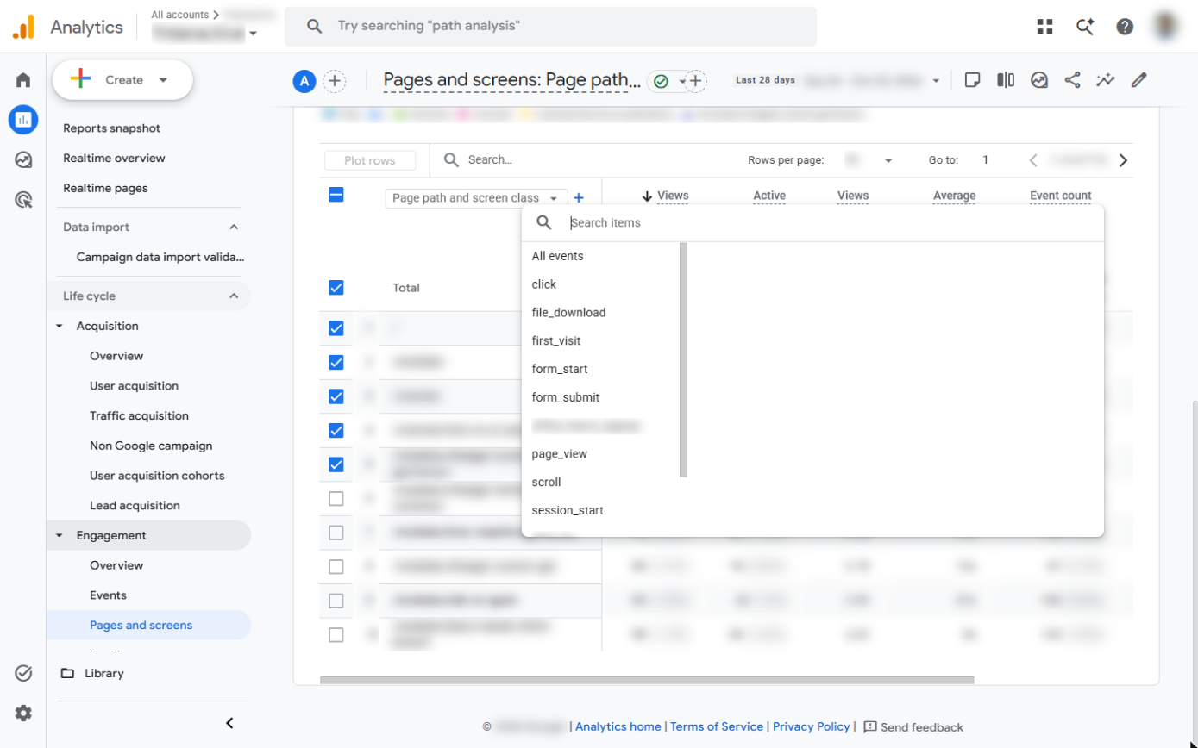Toggle the select-all checkbox in the table header
The height and width of the screenshot is (748, 1198).
(336, 195)
